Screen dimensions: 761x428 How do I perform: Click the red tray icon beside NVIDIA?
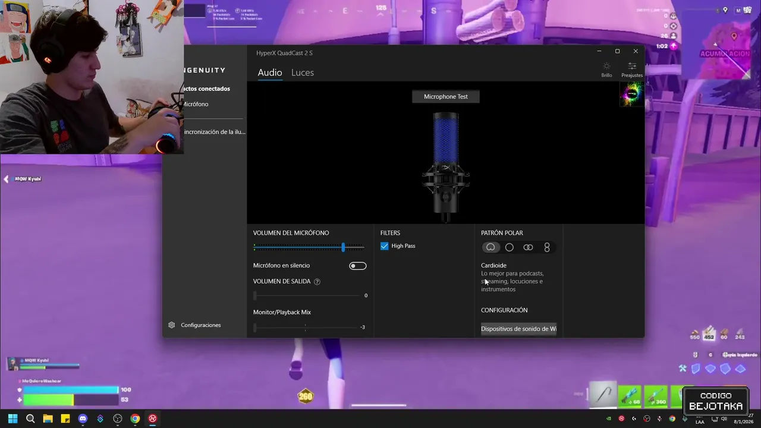[x=621, y=418]
